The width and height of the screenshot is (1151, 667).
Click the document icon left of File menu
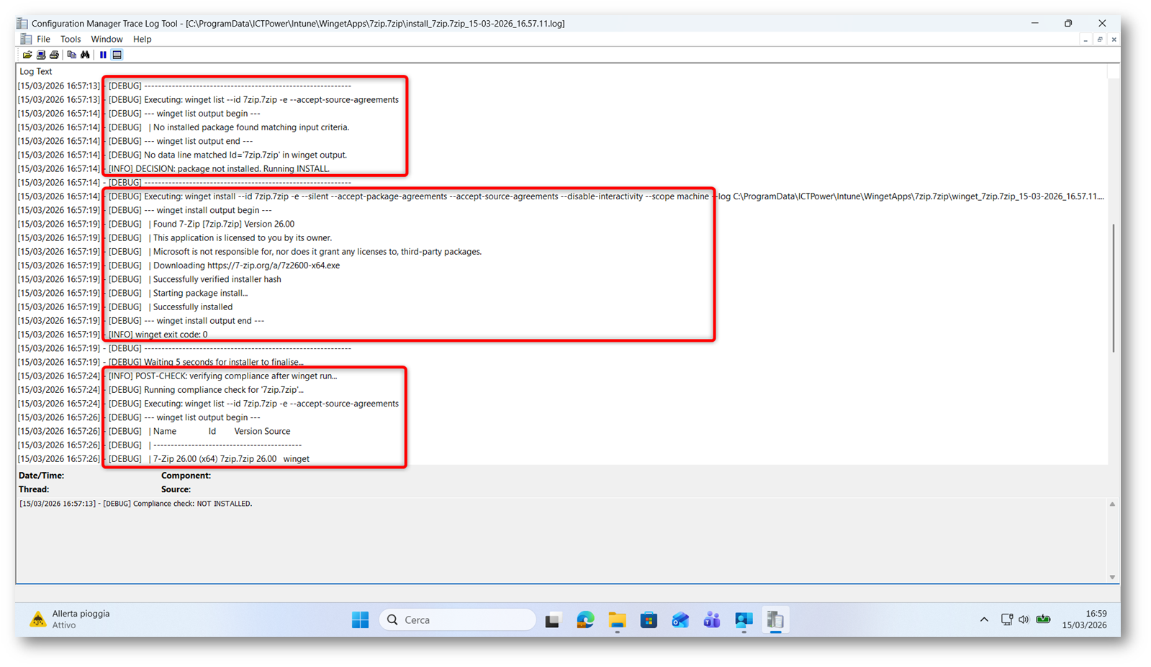pos(26,39)
